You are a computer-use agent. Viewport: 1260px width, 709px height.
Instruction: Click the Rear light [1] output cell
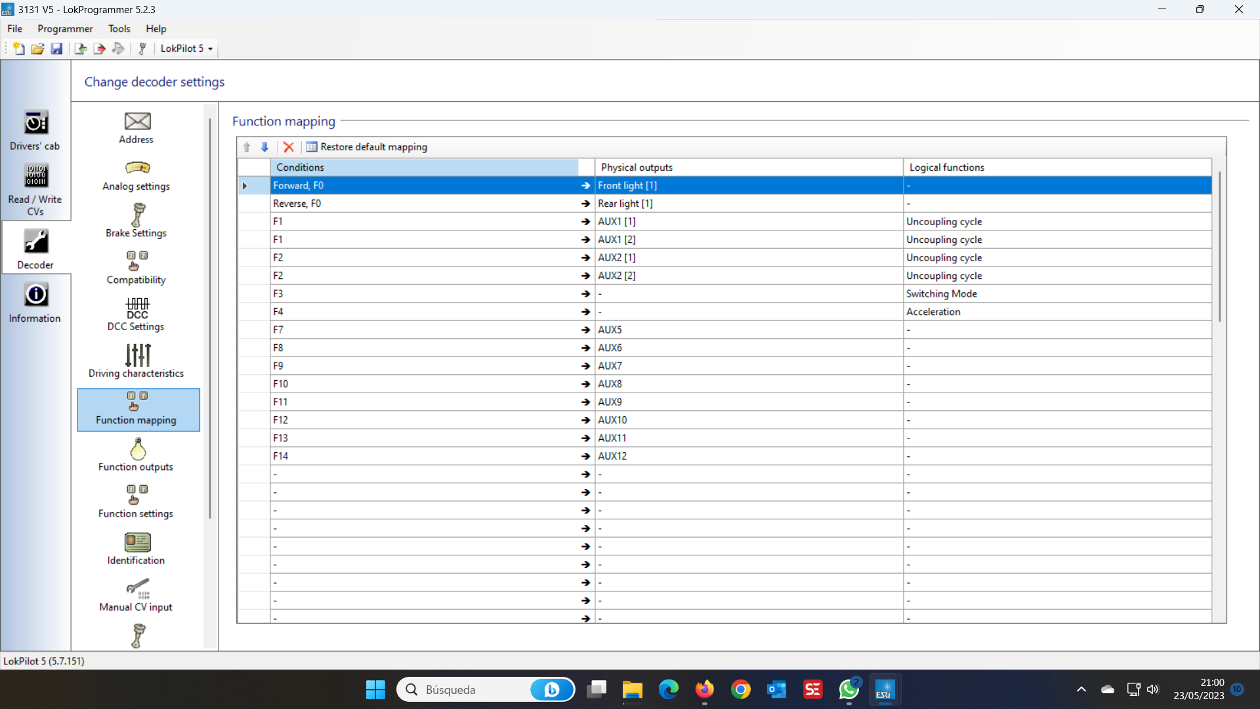click(749, 204)
